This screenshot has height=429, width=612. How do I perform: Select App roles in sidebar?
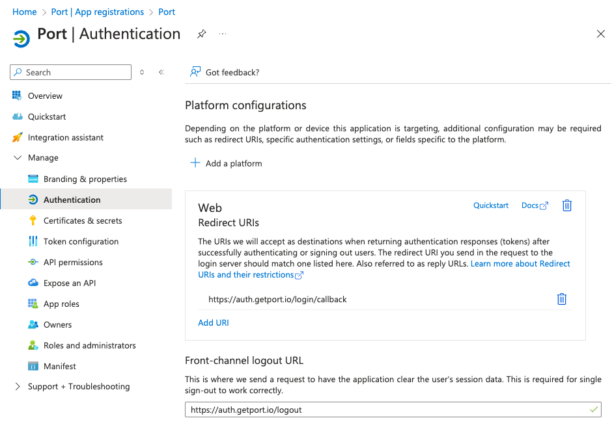(61, 304)
